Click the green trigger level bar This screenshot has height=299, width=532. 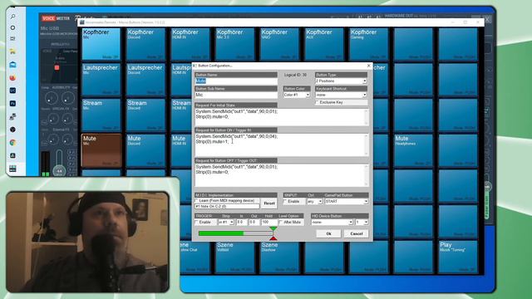pos(221,233)
